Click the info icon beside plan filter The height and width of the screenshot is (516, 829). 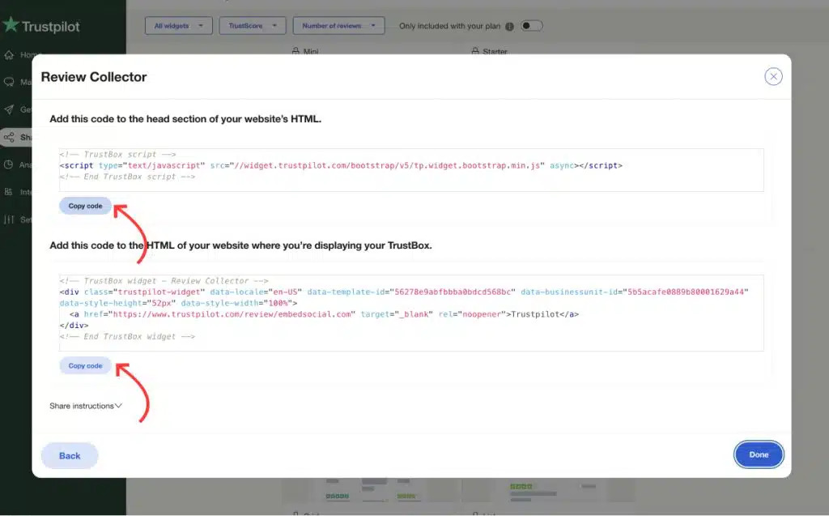[509, 26]
